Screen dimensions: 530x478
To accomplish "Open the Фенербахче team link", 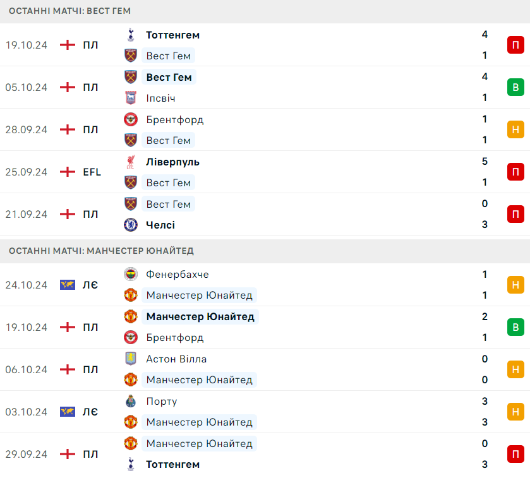I will tap(178, 274).
